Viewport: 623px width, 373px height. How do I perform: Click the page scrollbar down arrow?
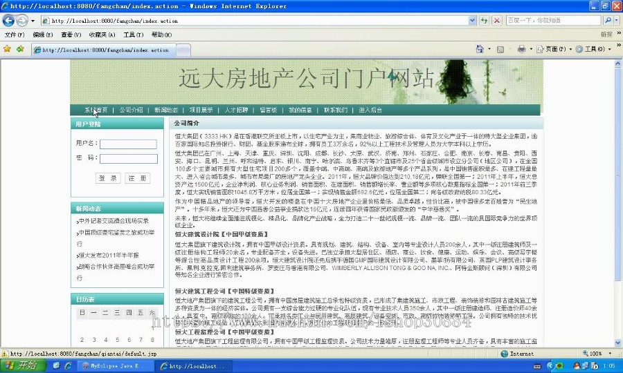(618, 343)
